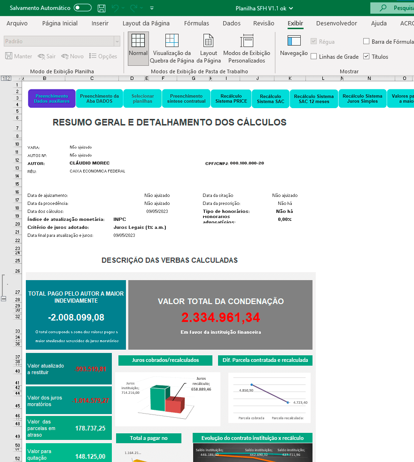Open the Padrão sheet view combo box
The image size is (414, 462).
click(x=62, y=41)
